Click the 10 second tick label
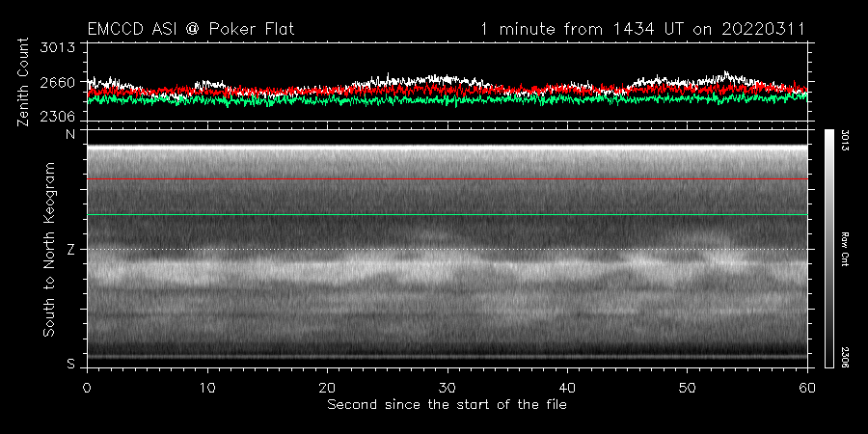Viewport: 868px width, 434px height. (x=207, y=388)
